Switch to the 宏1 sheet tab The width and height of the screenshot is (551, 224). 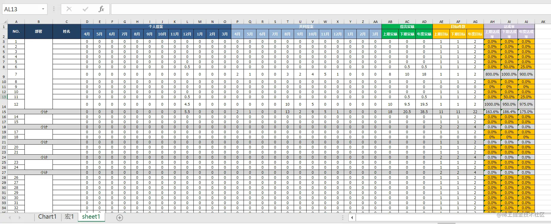[x=69, y=217]
